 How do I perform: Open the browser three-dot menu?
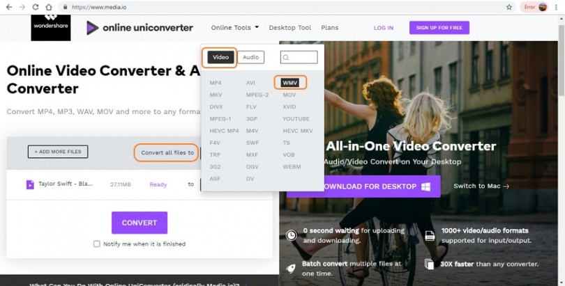(x=557, y=7)
